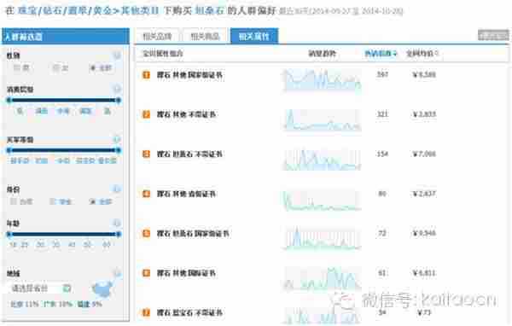The width and height of the screenshot is (512, 326).
Task: Click the 裸石 其他 国家级证书 row text
Action: click(x=189, y=75)
